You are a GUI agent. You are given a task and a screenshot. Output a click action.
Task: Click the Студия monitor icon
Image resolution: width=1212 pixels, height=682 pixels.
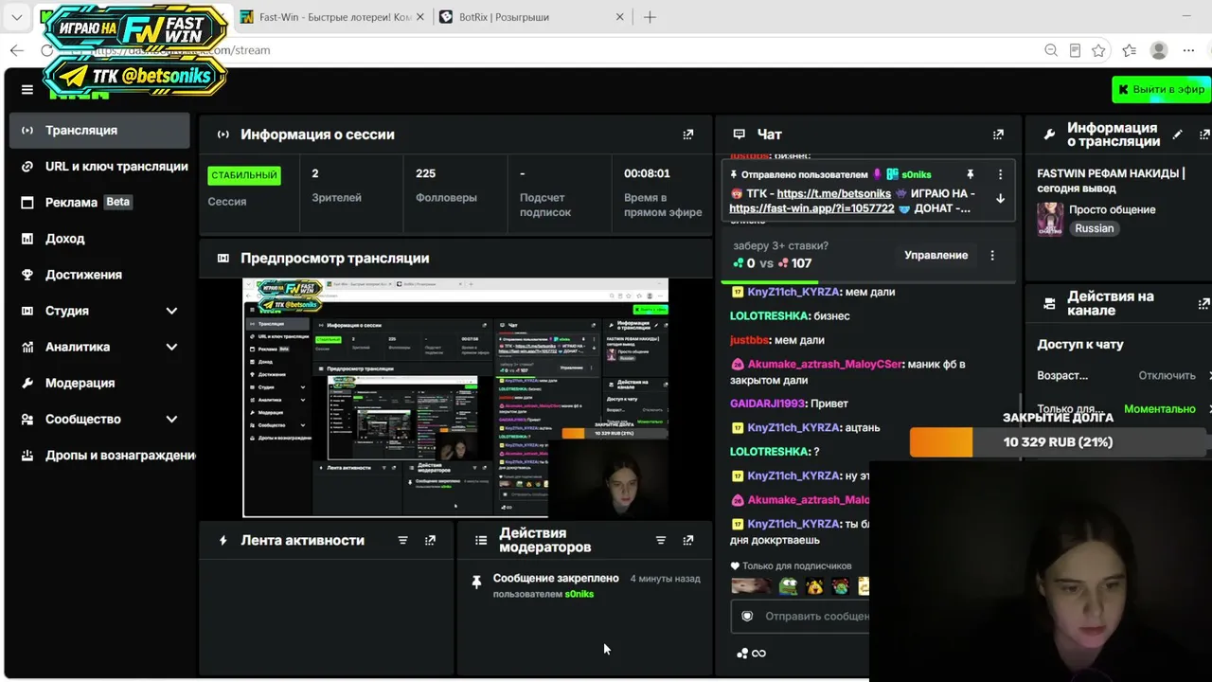(27, 311)
